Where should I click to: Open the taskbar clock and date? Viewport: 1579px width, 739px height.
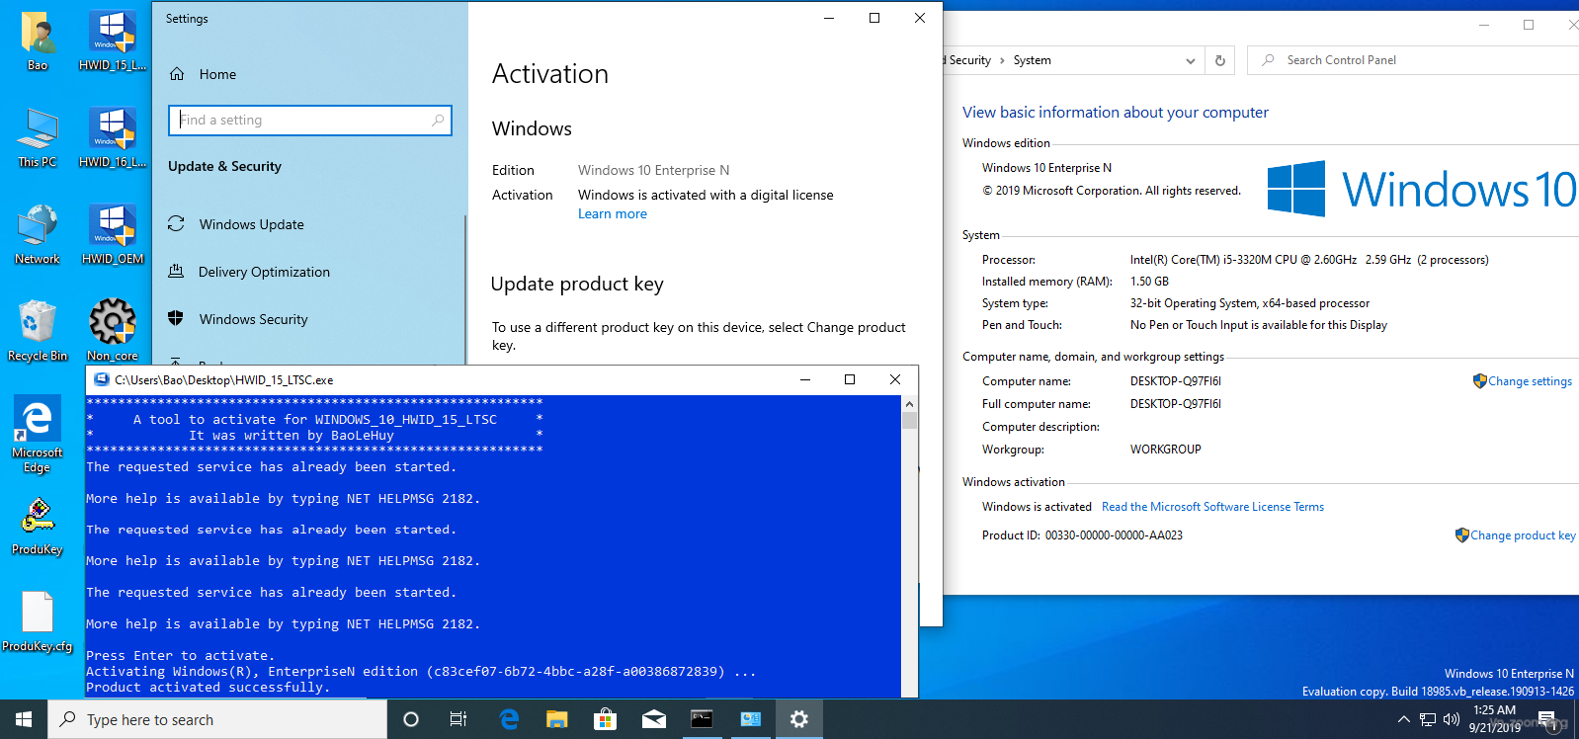pos(1494,719)
